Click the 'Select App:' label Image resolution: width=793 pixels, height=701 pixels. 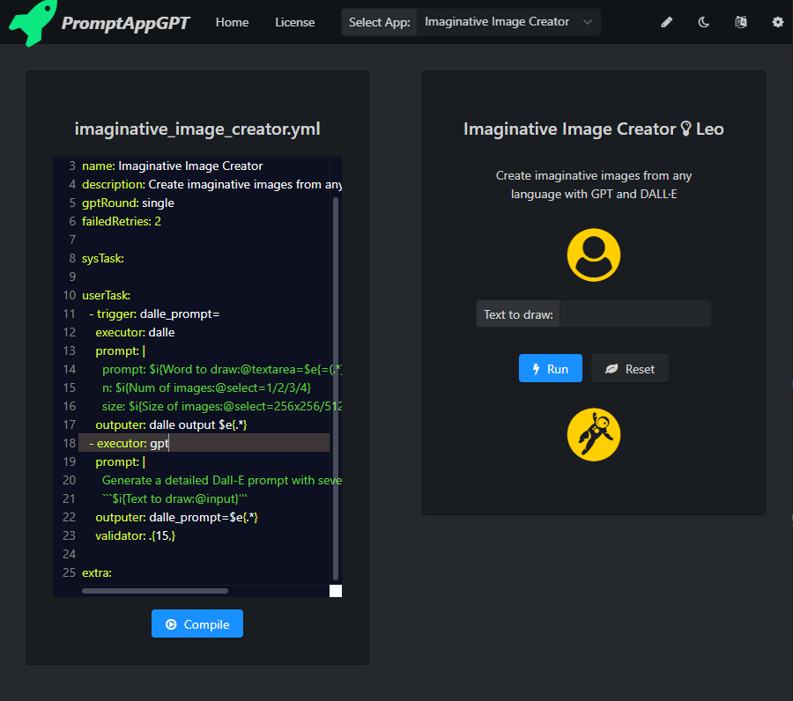pos(379,22)
